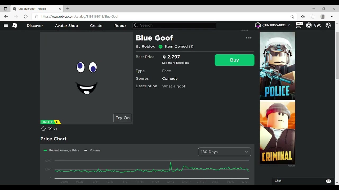This screenshot has width=339, height=190.
Task: Click the 890 Robux balance
Action: (x=318, y=25)
